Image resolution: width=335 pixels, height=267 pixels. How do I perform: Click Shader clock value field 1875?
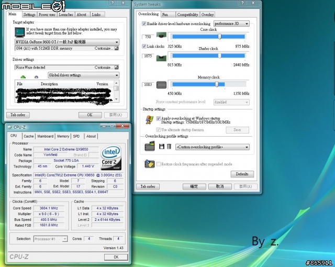pos(148,56)
